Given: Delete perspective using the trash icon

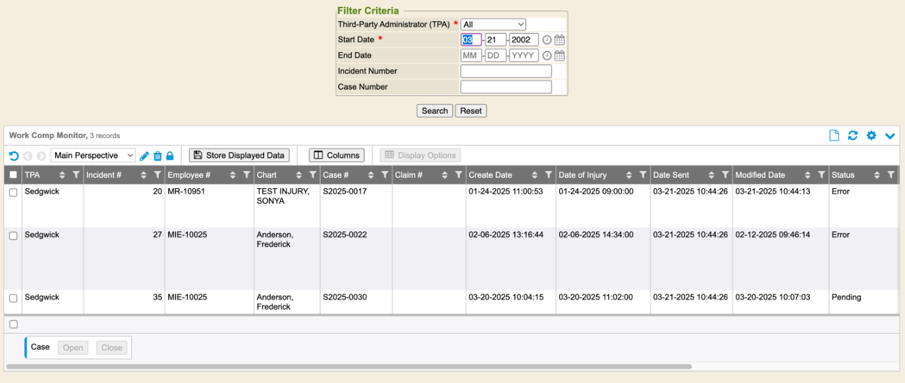Looking at the screenshot, I should [x=157, y=156].
